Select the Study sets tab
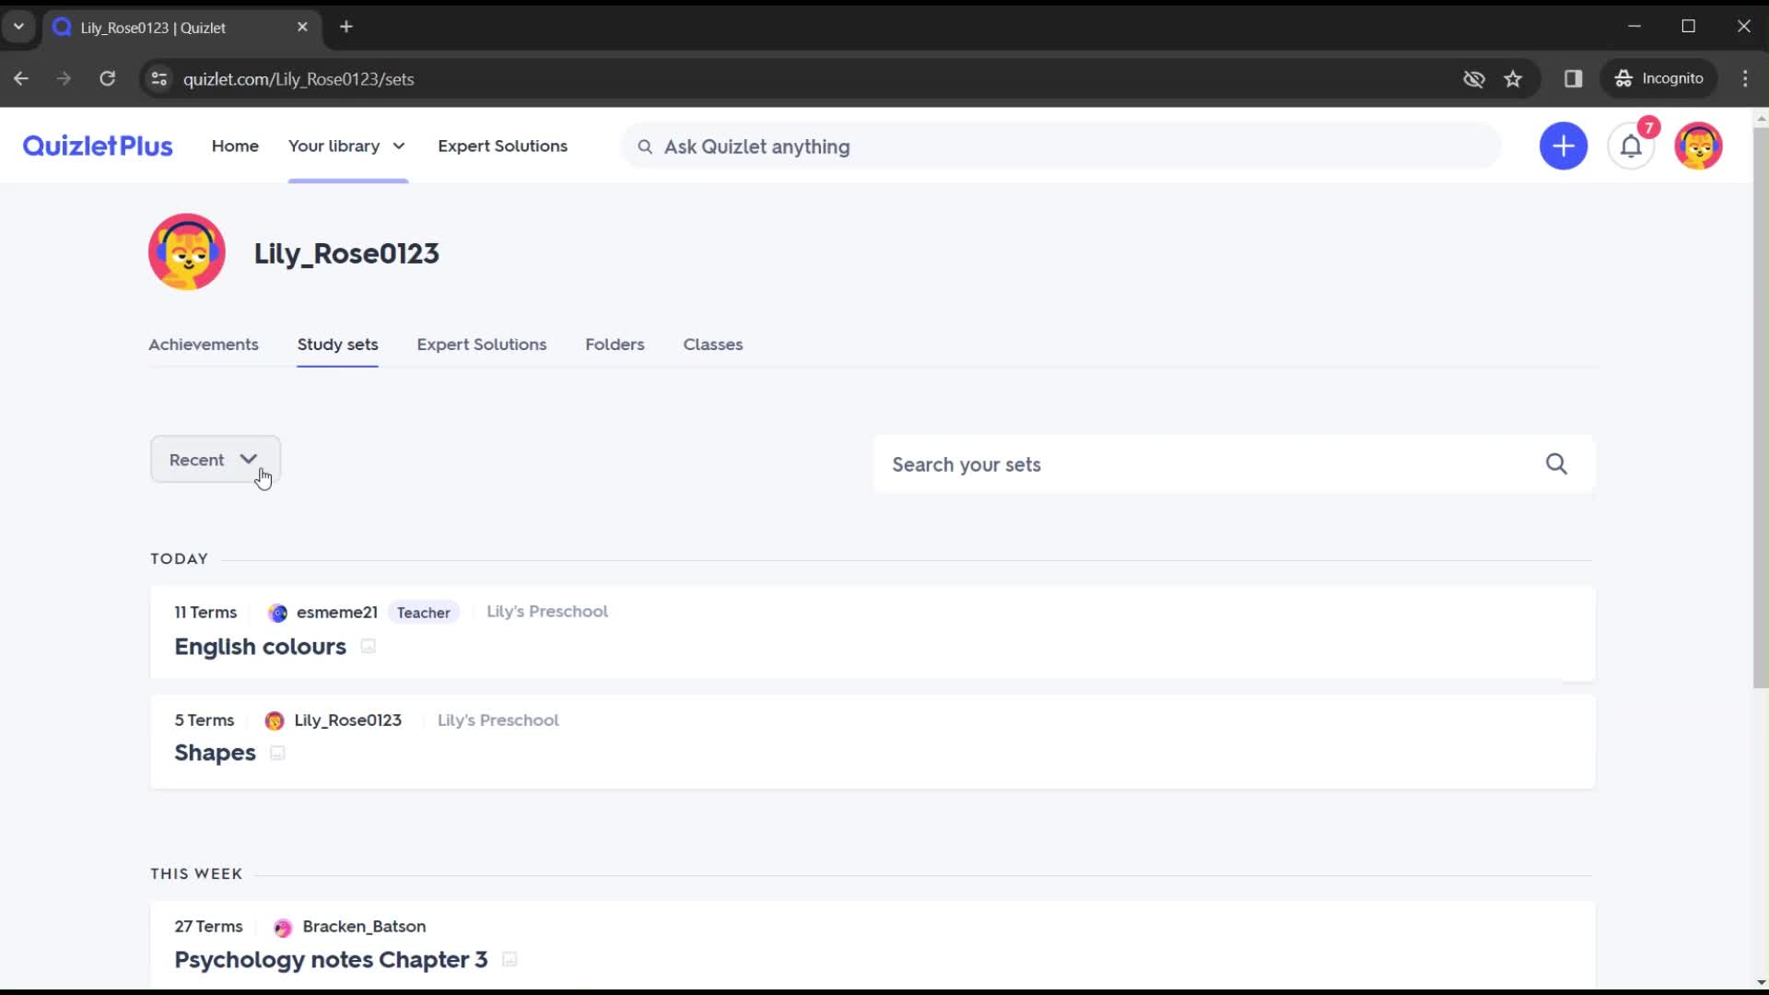 coord(336,344)
